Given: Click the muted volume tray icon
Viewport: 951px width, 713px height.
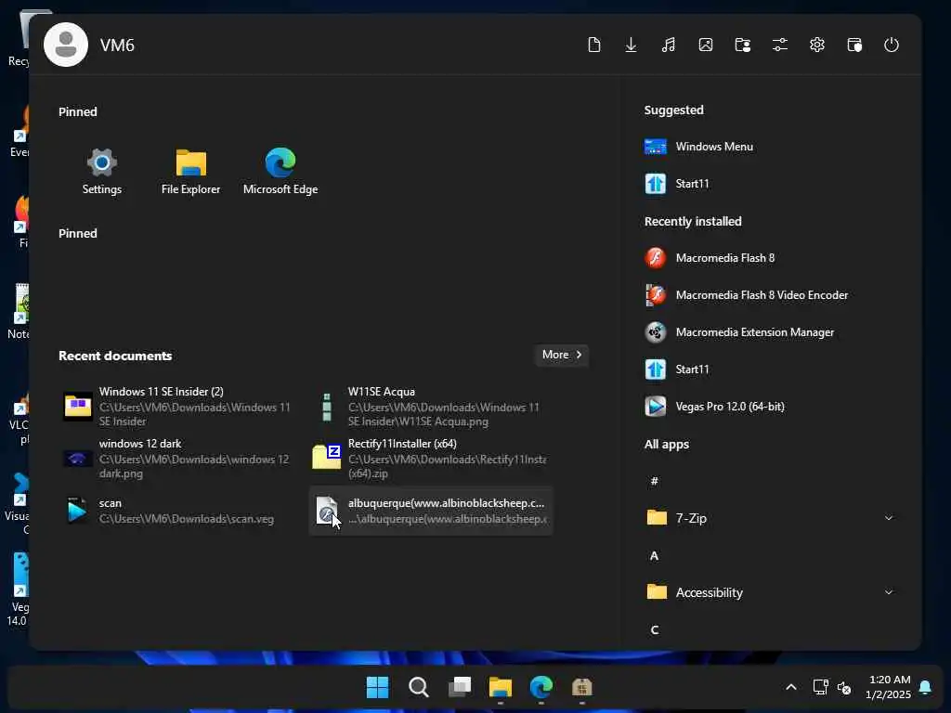Looking at the screenshot, I should [x=843, y=688].
